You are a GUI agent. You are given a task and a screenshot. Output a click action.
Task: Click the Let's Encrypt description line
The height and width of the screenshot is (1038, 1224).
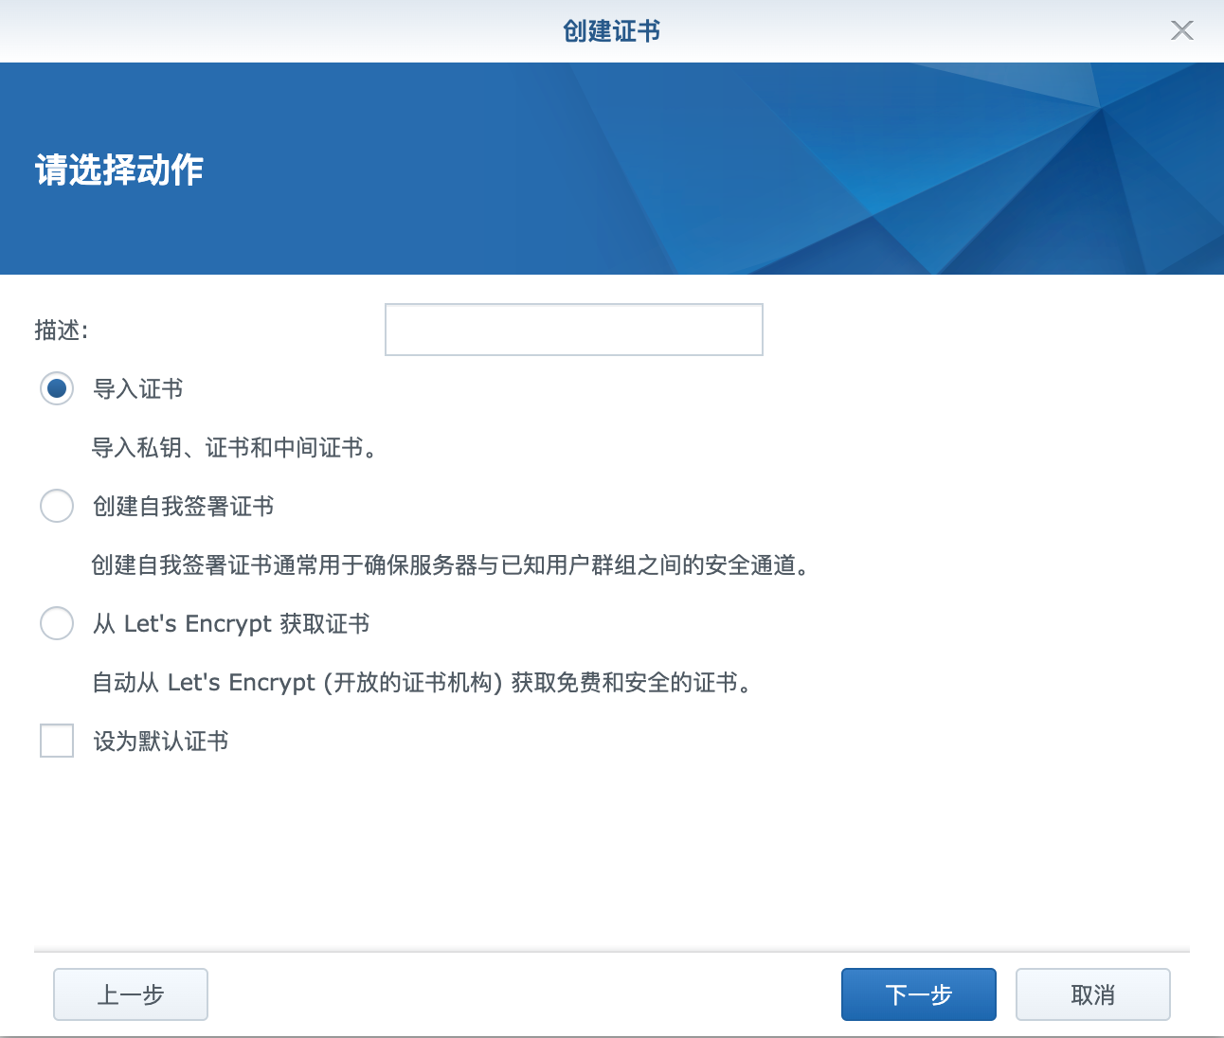pyautogui.click(x=423, y=683)
